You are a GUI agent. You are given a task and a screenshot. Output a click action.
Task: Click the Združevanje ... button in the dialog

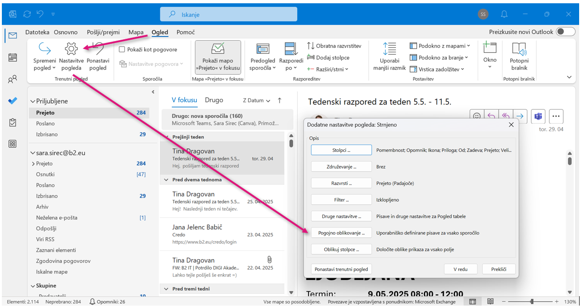tap(341, 167)
